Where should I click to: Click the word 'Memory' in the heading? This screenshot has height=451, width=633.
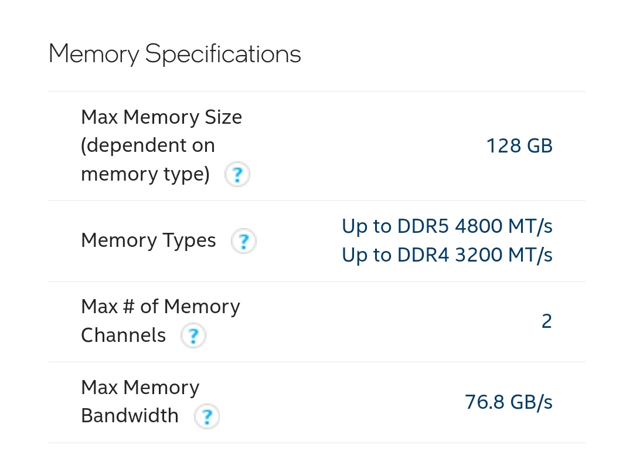(94, 55)
